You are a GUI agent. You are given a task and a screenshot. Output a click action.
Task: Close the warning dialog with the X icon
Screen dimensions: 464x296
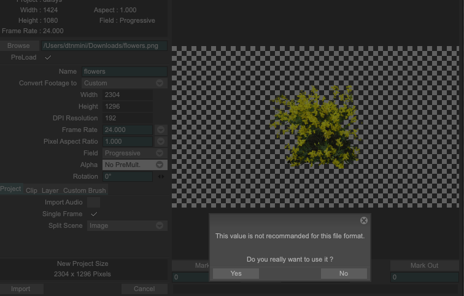[x=364, y=220]
